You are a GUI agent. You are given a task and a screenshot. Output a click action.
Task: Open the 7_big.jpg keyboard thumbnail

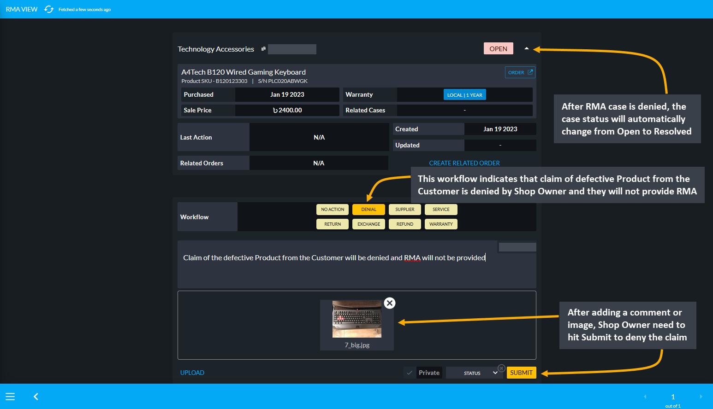point(357,319)
